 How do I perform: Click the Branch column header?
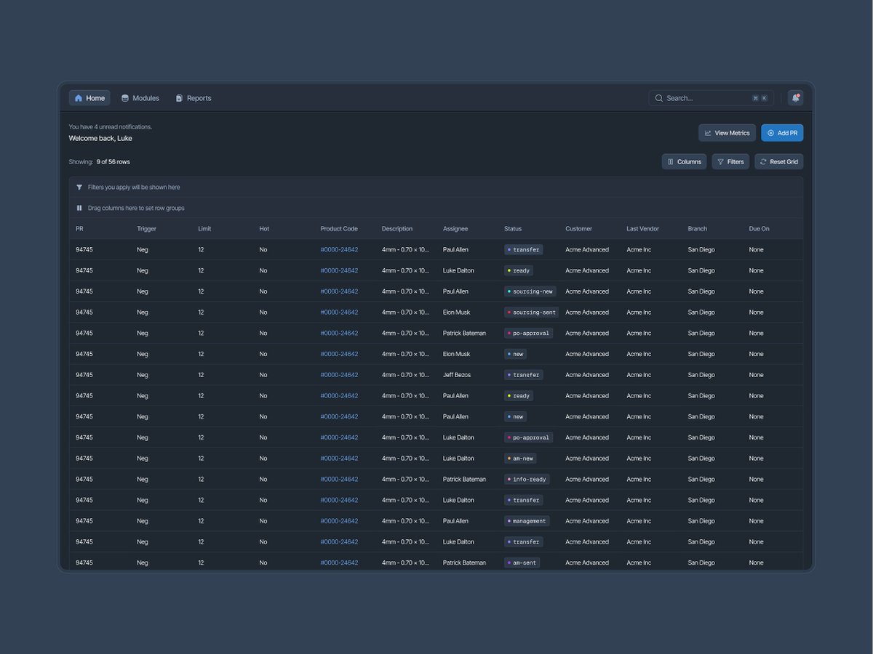point(697,229)
